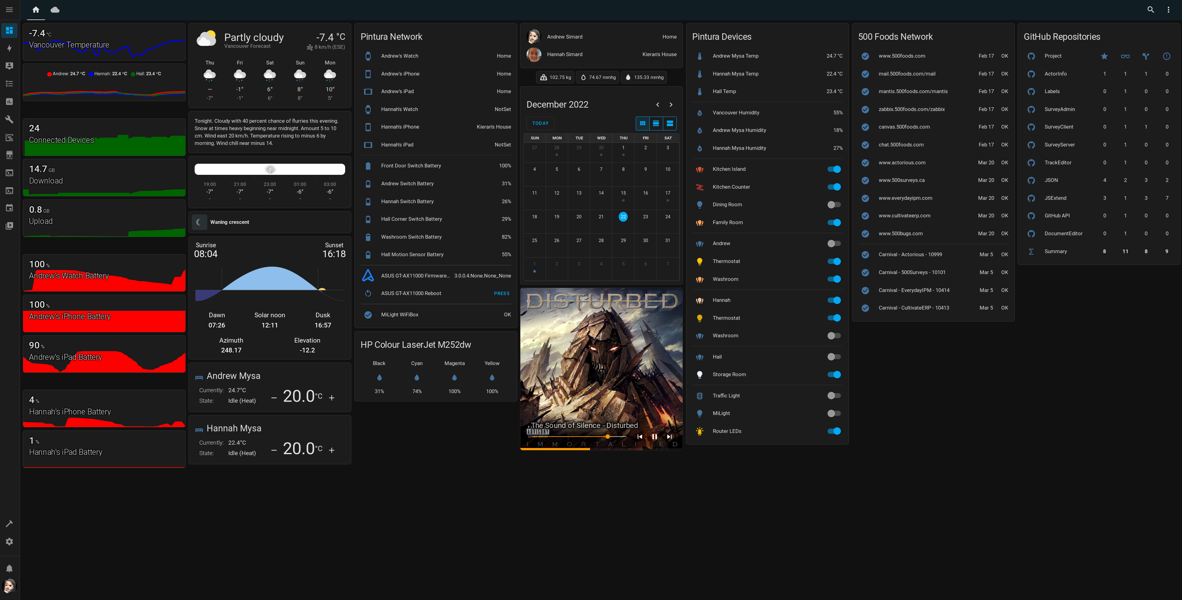Click the TODAY calendar button
This screenshot has height=600, width=1182.
540,123
